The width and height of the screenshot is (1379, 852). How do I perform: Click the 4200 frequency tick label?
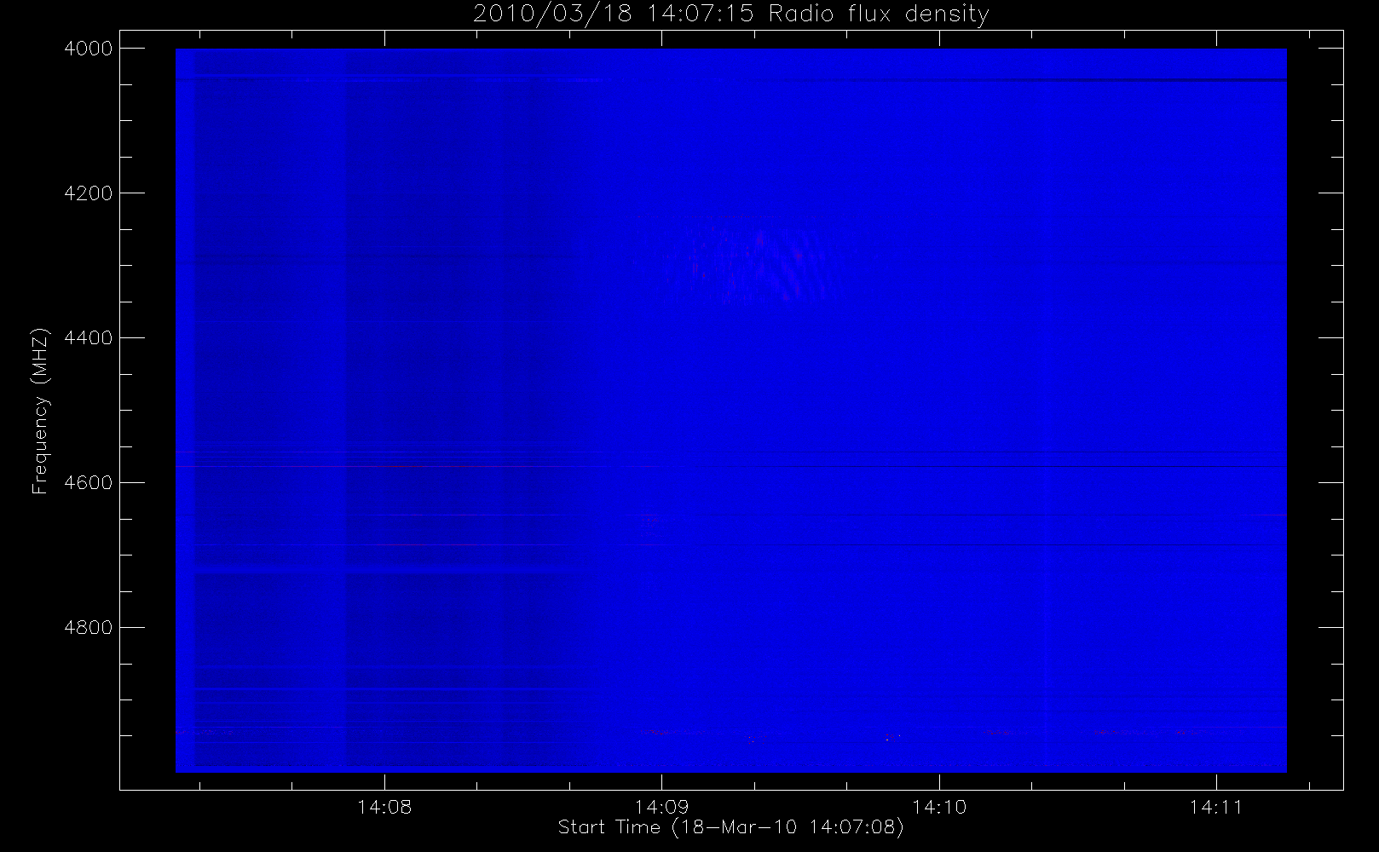(x=89, y=193)
